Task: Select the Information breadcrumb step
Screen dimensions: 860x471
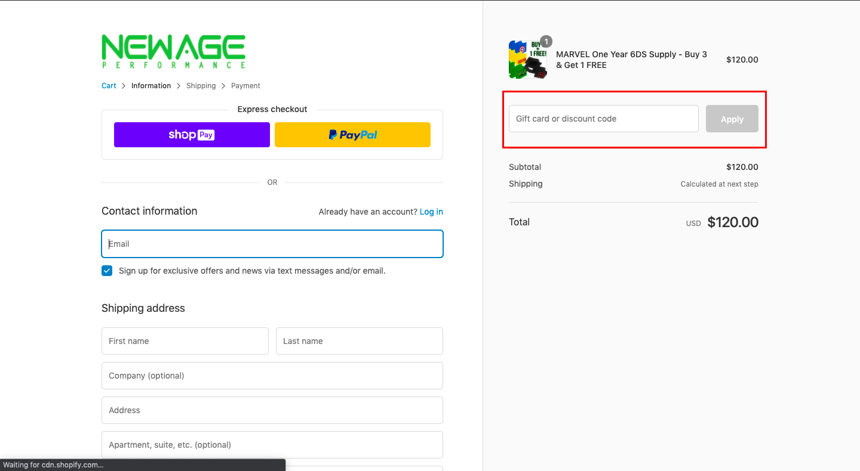Action: pyautogui.click(x=151, y=86)
